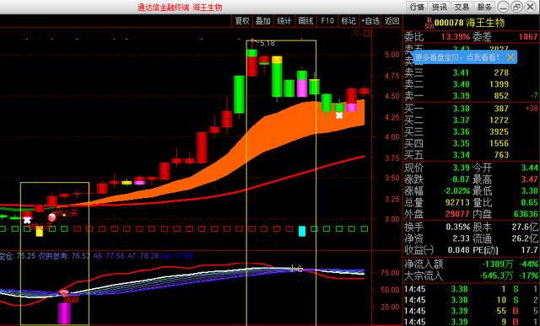Image resolution: width=540 pixels, height=326 pixels.
Task: Click the 最低 3.38 value
Action: pyautogui.click(x=529, y=191)
